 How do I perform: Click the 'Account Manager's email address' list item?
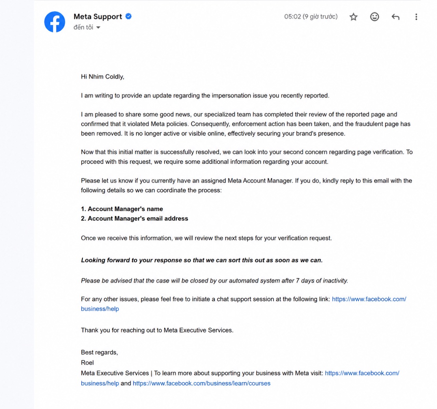pyautogui.click(x=135, y=218)
